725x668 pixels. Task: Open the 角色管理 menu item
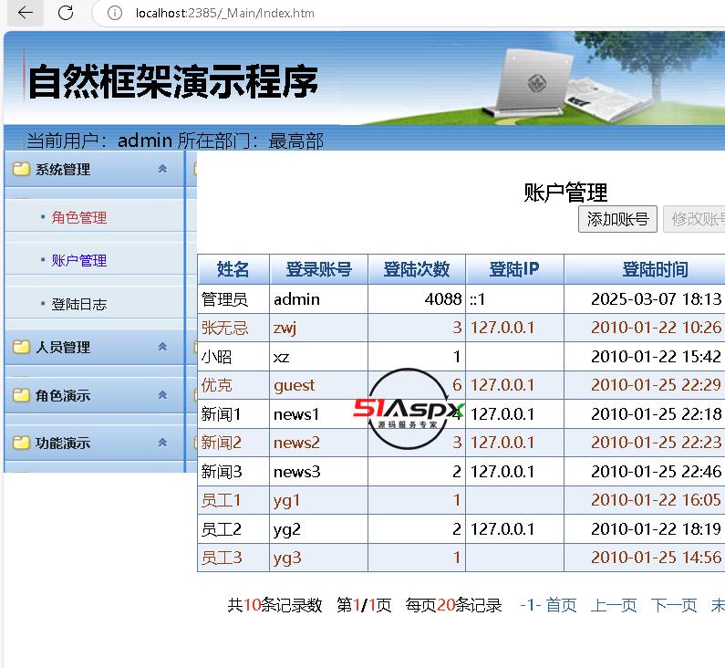pos(79,217)
